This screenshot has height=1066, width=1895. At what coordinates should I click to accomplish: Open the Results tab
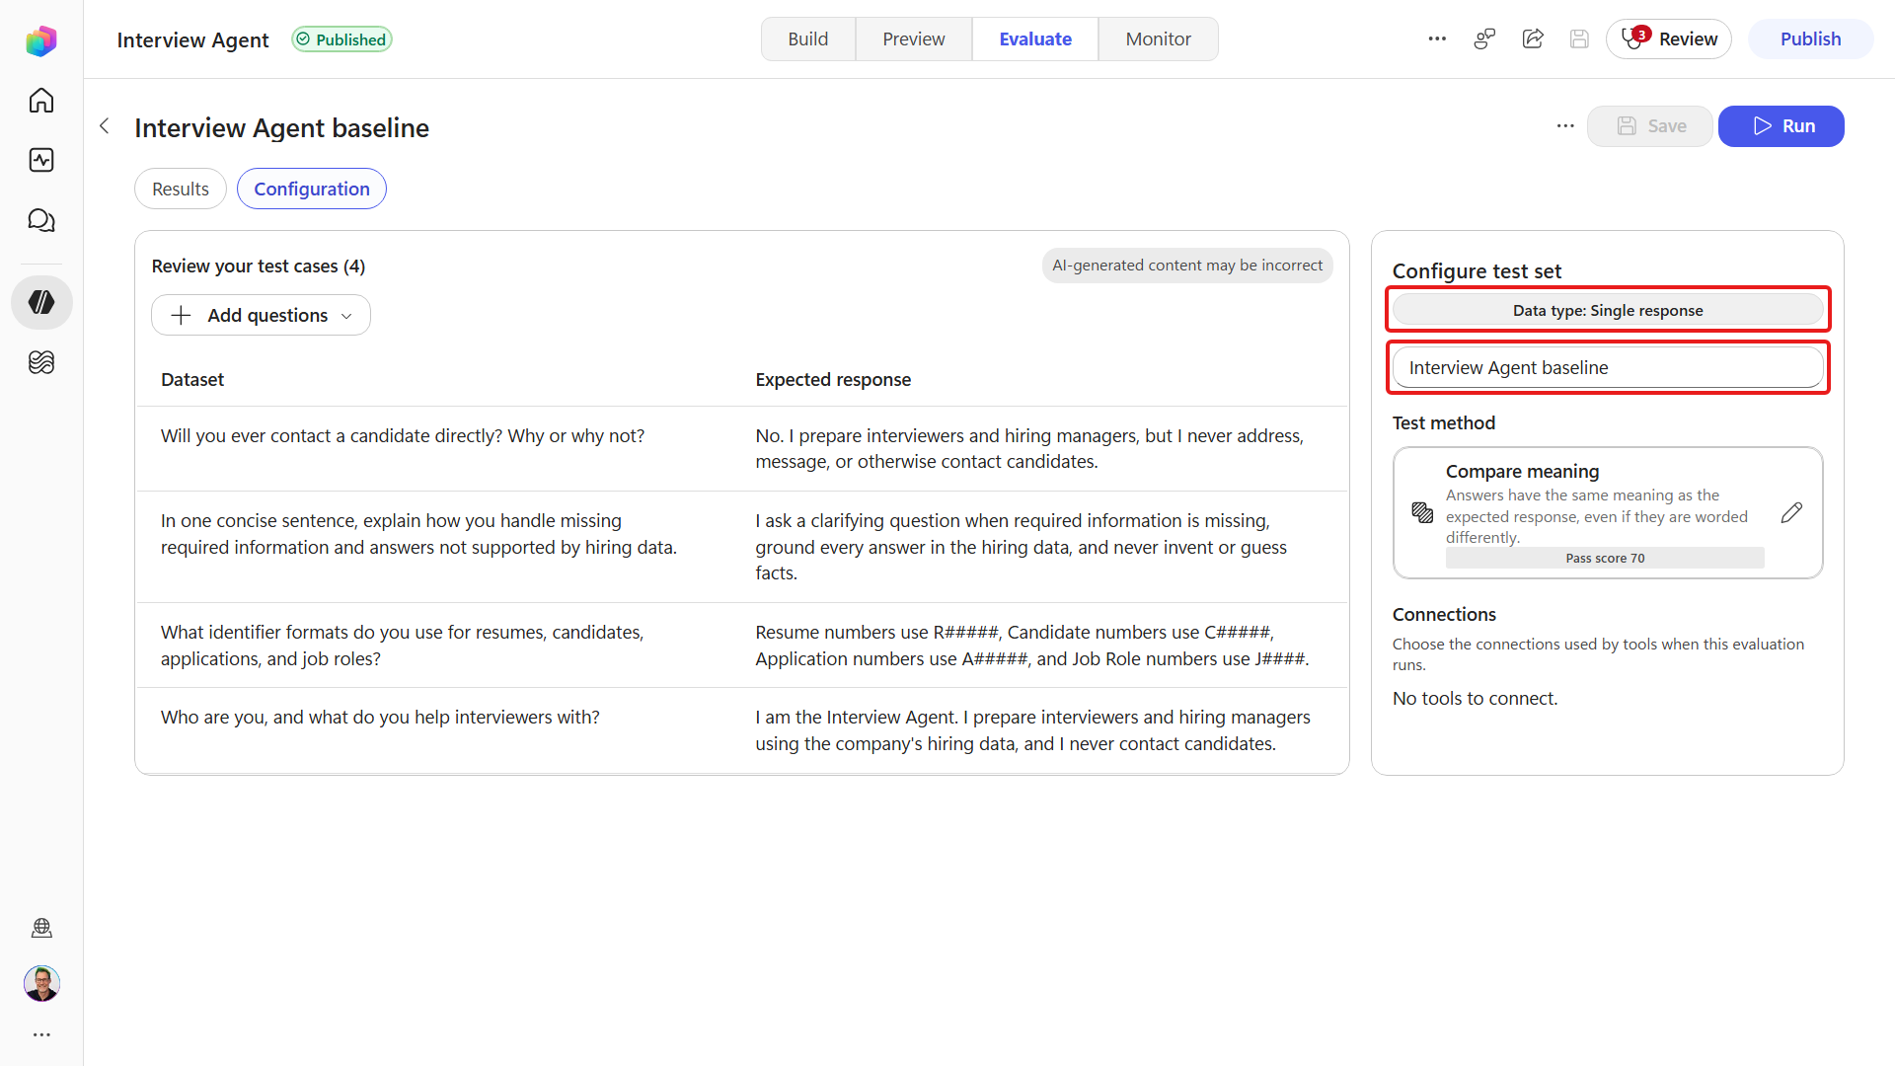click(x=181, y=189)
